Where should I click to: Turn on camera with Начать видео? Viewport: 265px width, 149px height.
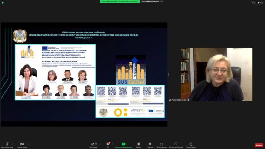pos(22,144)
